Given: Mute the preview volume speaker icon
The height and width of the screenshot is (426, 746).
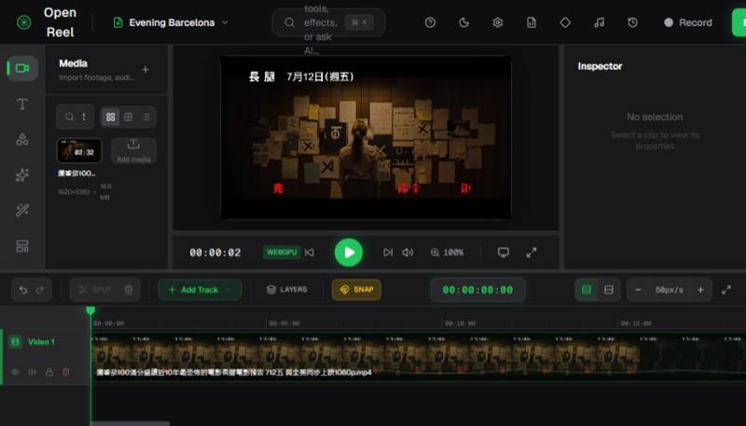Looking at the screenshot, I should click(408, 253).
